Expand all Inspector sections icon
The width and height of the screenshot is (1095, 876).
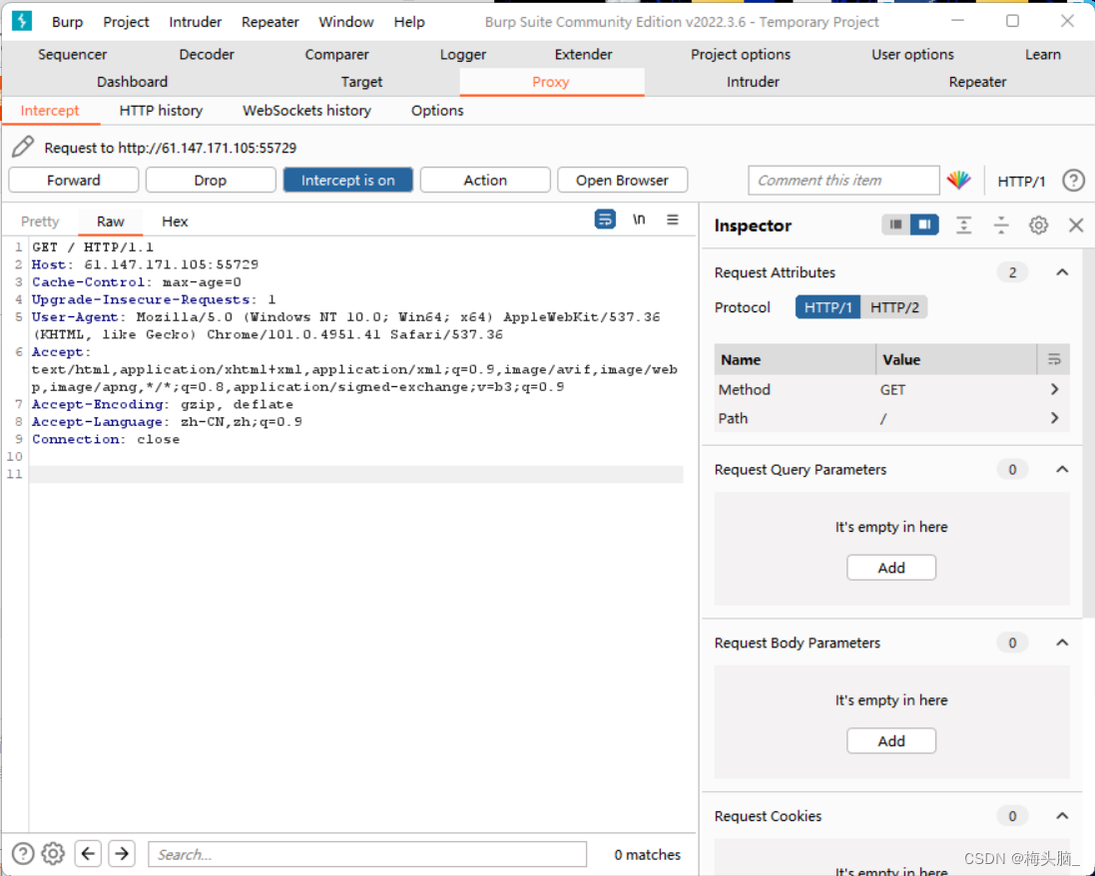[x=963, y=224]
